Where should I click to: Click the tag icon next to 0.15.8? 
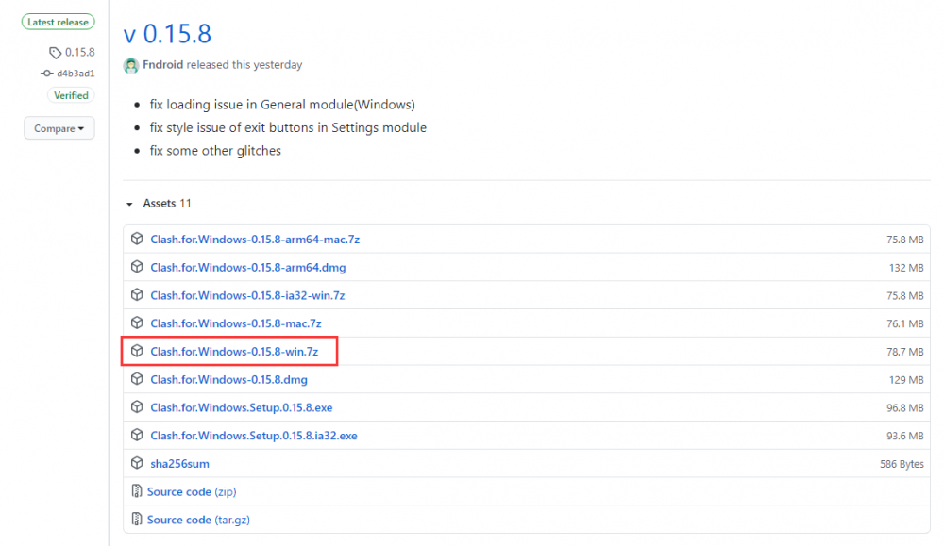55,53
